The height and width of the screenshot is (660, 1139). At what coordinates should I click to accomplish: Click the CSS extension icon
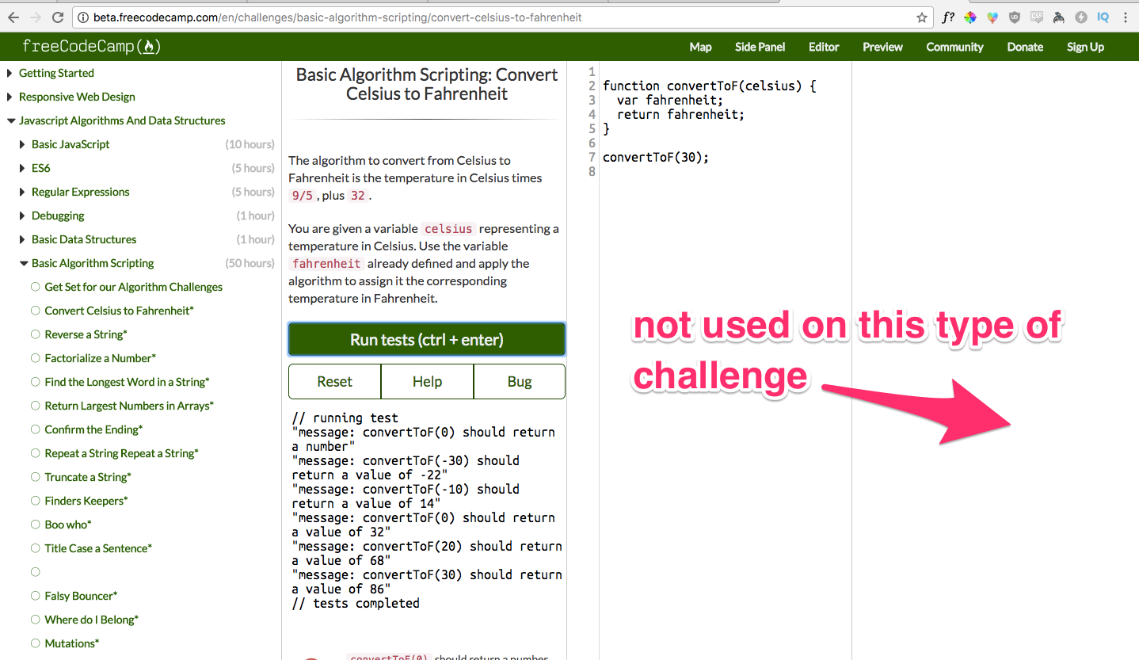1036,17
